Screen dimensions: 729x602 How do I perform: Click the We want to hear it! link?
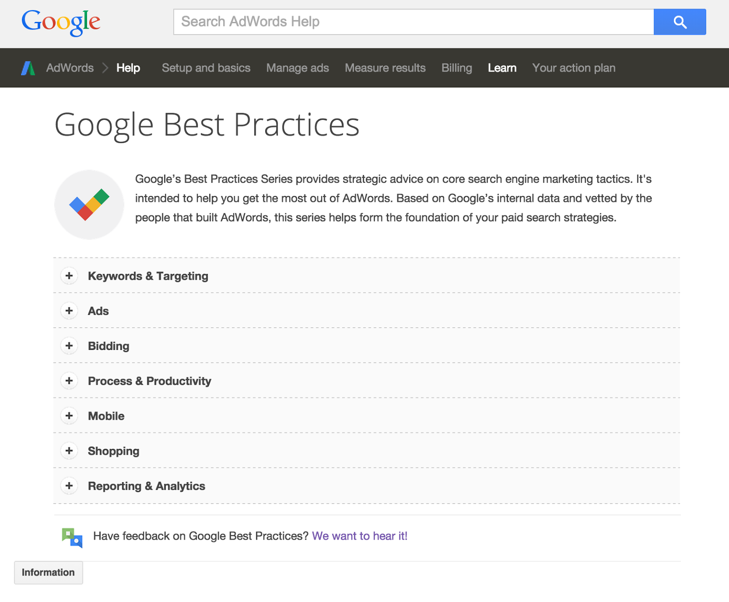pos(359,536)
